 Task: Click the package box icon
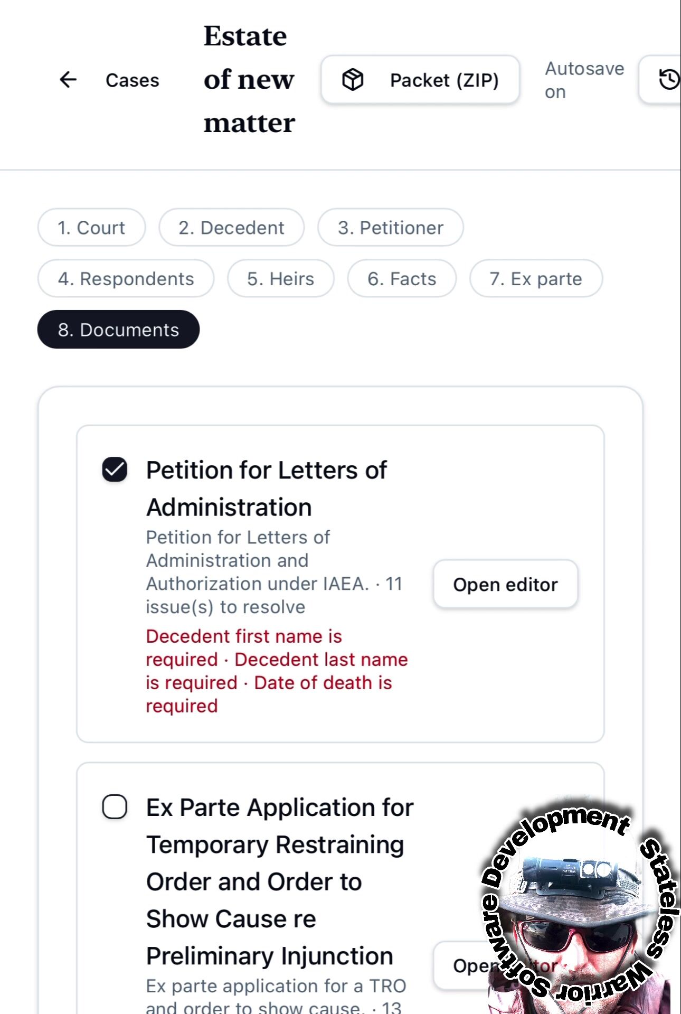click(x=353, y=80)
